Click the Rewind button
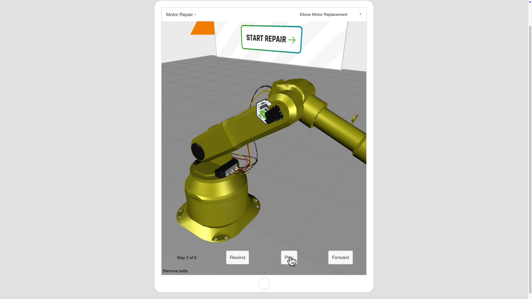This screenshot has width=532, height=299. 237,257
